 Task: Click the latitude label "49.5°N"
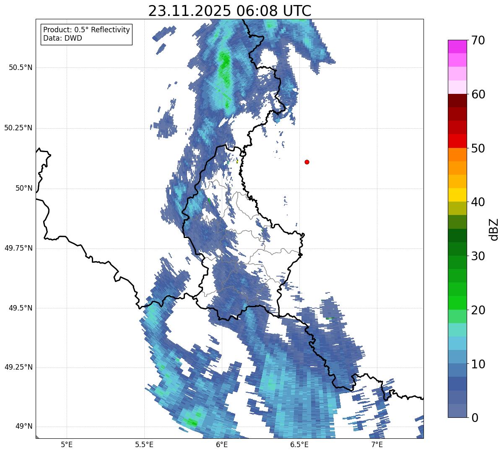click(21, 308)
